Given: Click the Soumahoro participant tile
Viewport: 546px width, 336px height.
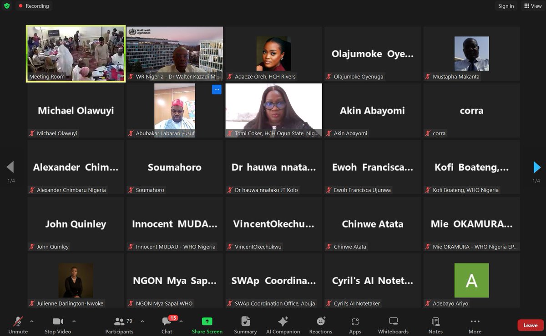Looking at the screenshot, I should click(x=175, y=167).
